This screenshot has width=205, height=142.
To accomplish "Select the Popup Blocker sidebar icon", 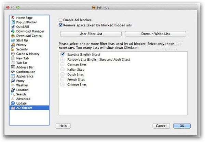I will tap(13, 22).
